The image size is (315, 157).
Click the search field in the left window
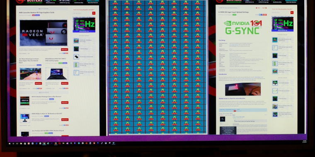[82, 13]
